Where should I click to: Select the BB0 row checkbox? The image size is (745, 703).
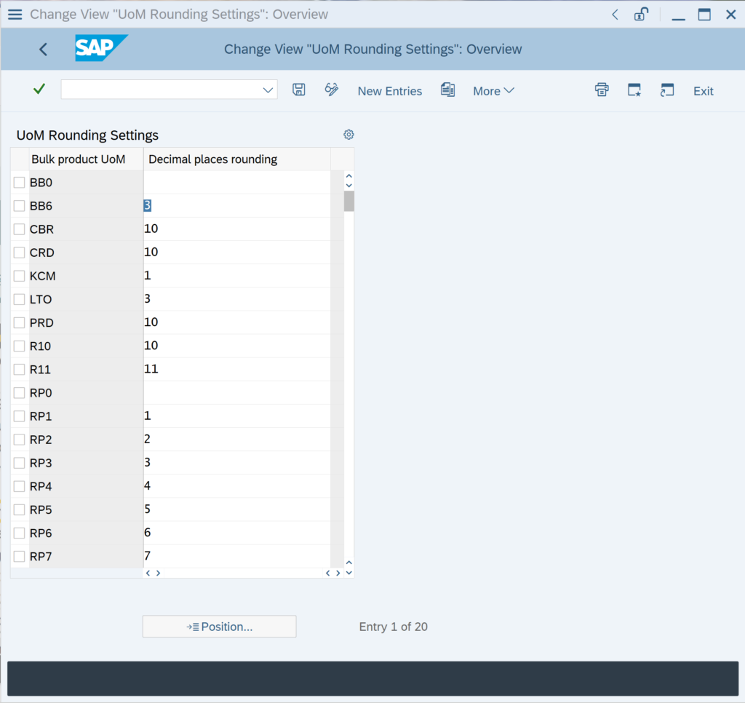[19, 183]
